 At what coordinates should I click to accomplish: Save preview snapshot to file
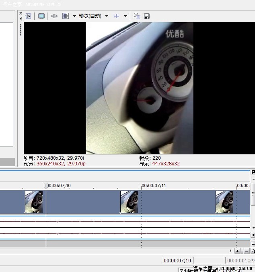point(147,16)
